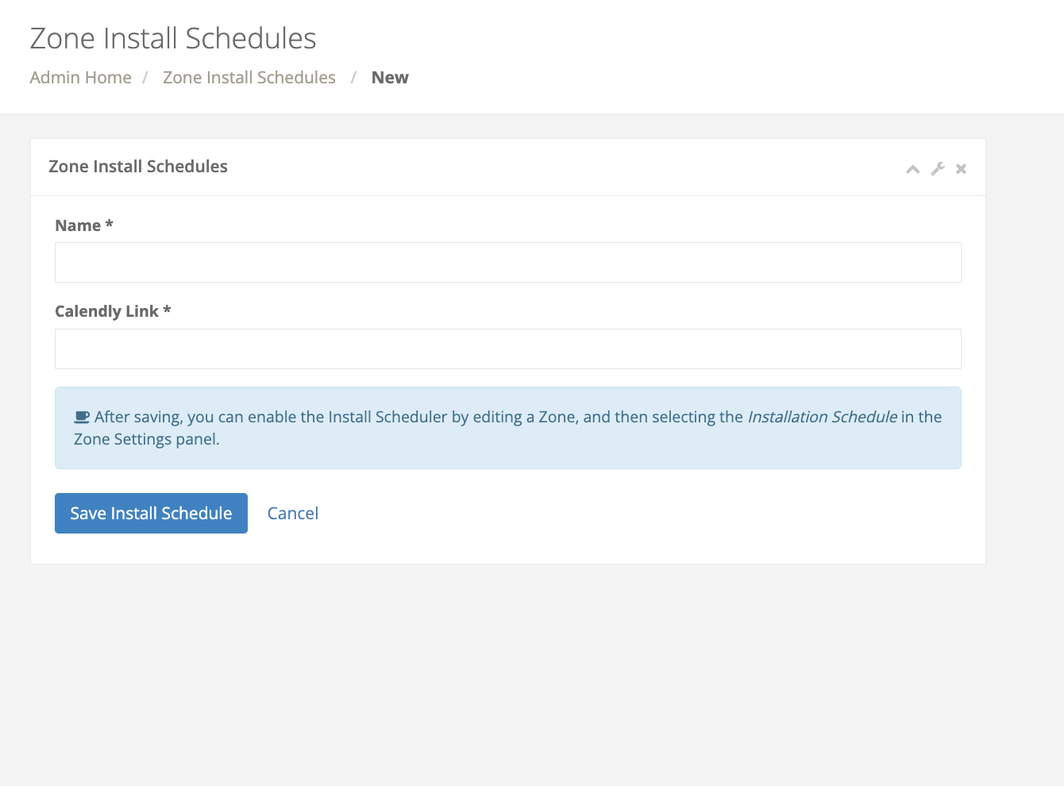Screen dimensions: 1064x786
Task: Click the panel header title text
Action: click(x=138, y=167)
